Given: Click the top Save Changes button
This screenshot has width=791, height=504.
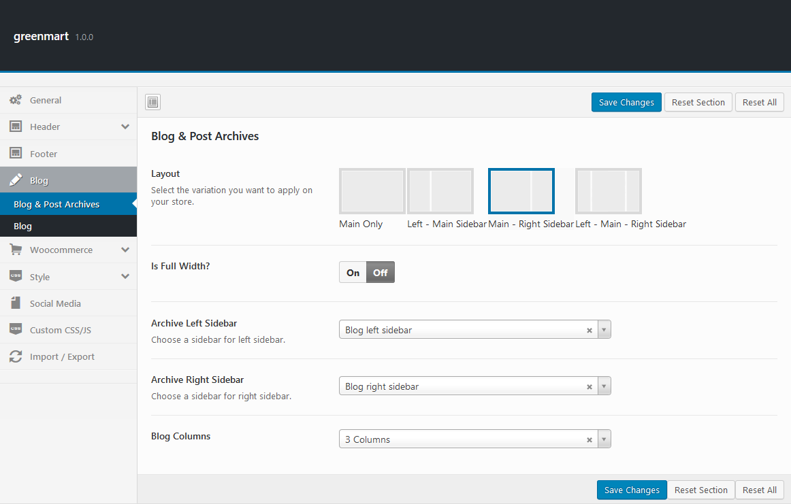Looking at the screenshot, I should pyautogui.click(x=626, y=103).
